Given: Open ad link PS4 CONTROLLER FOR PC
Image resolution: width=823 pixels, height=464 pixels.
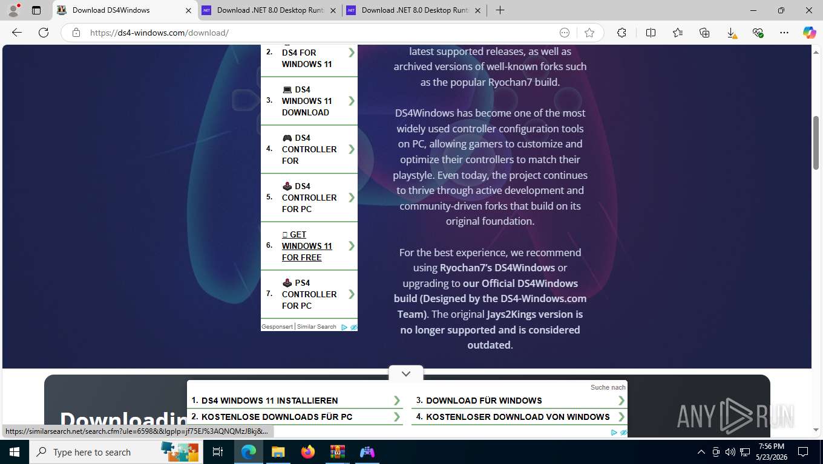Looking at the screenshot, I should pos(309,294).
